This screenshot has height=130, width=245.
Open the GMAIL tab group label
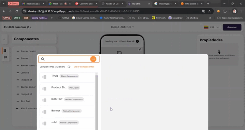pyautogui.click(x=13, y=3)
